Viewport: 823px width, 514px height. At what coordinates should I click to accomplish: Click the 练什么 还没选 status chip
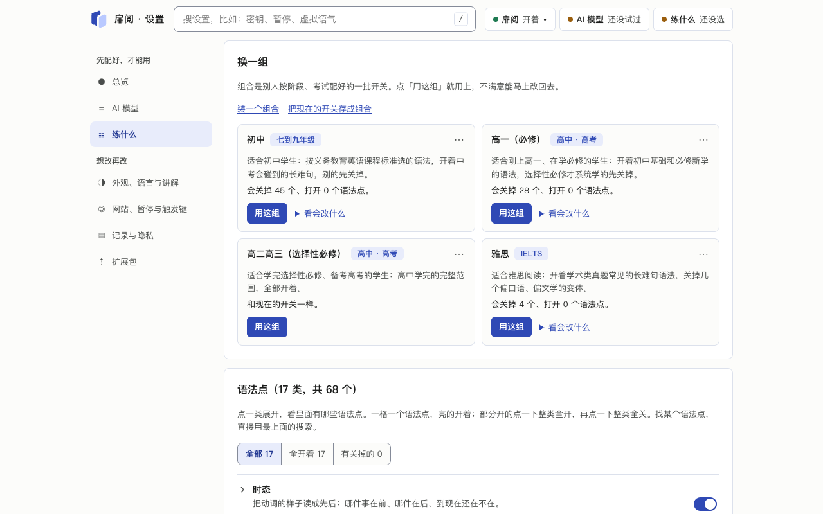[x=693, y=19]
